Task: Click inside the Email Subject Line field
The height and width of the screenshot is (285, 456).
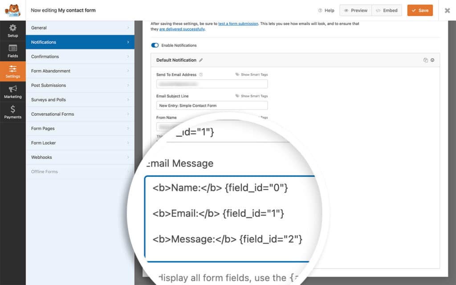Action: 212,105
